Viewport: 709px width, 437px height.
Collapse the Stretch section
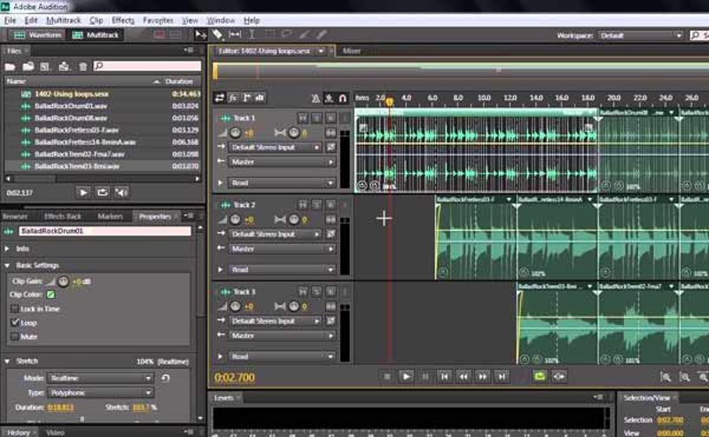click(7, 361)
